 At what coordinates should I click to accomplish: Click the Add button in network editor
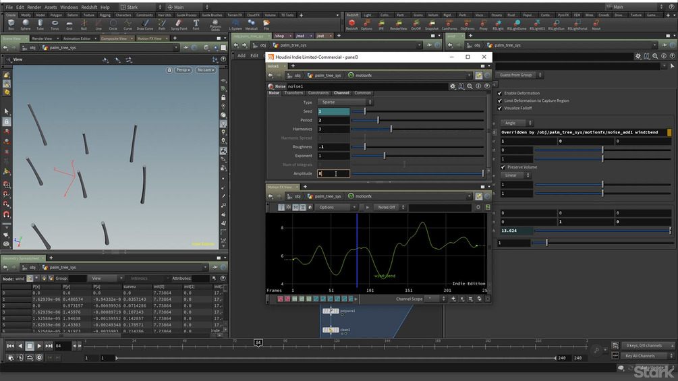[x=242, y=56]
